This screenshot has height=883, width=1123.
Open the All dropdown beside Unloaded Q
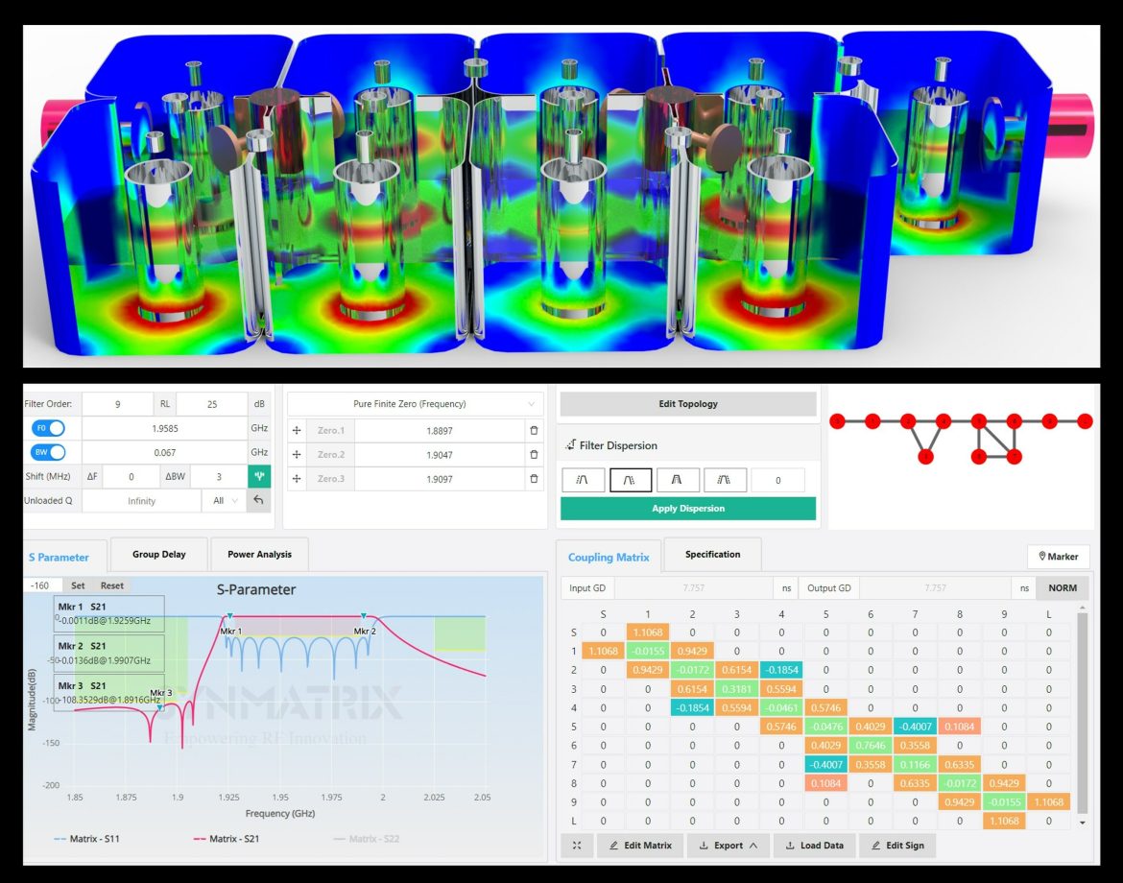[x=224, y=500]
